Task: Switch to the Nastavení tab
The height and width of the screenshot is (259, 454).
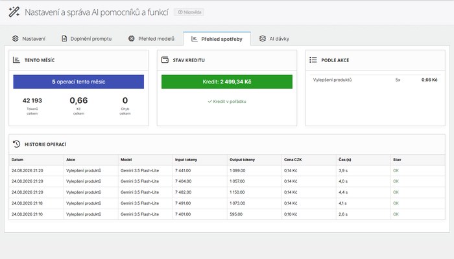Action: tap(29, 39)
